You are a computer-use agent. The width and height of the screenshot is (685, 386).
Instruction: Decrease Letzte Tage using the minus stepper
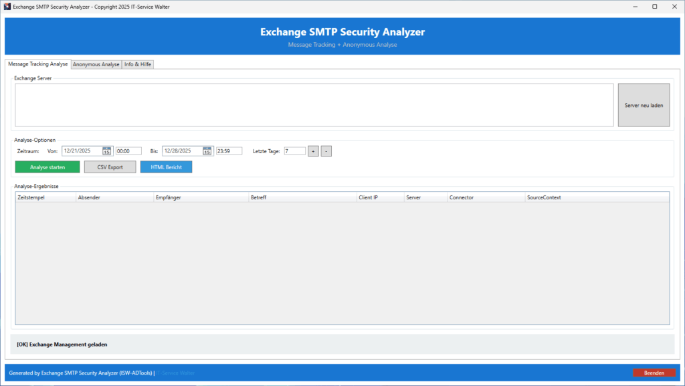326,151
